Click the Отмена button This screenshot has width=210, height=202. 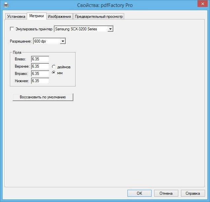[166, 193]
